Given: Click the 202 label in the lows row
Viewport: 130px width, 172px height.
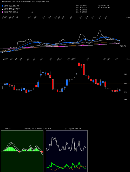Looking at the screenshot, I should point(51,59).
